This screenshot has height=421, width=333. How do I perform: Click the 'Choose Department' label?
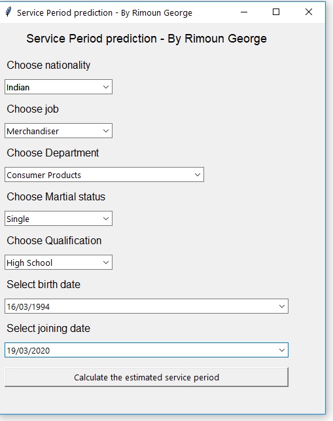click(53, 153)
